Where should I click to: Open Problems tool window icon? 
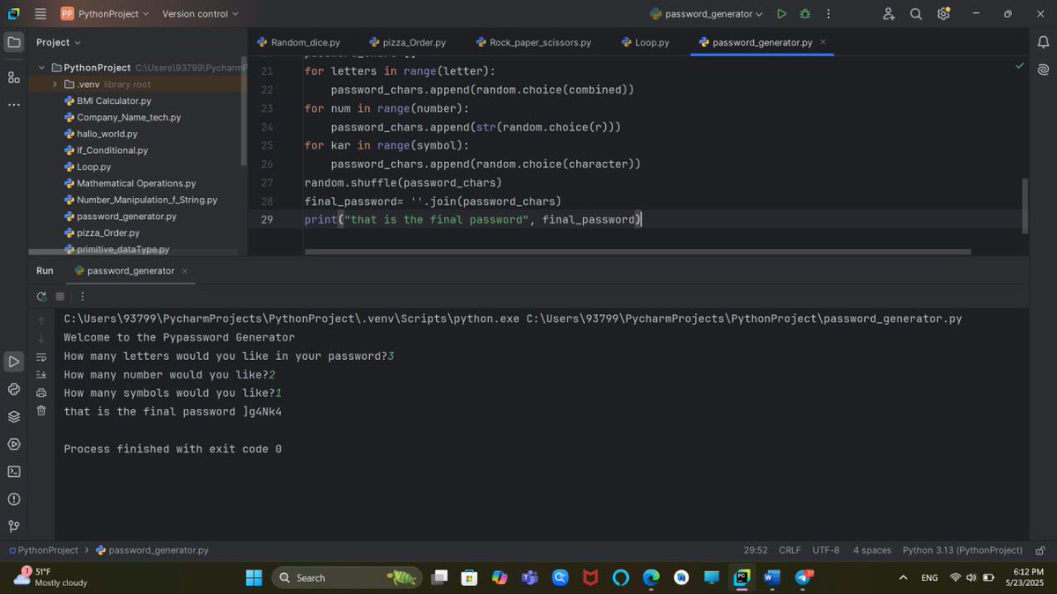[14, 499]
